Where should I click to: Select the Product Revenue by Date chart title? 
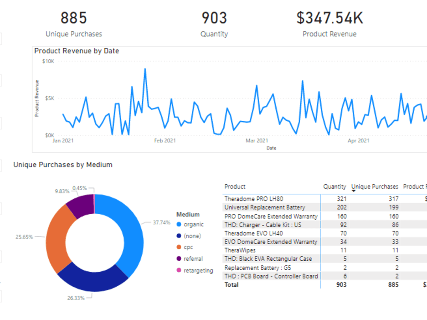coord(76,51)
